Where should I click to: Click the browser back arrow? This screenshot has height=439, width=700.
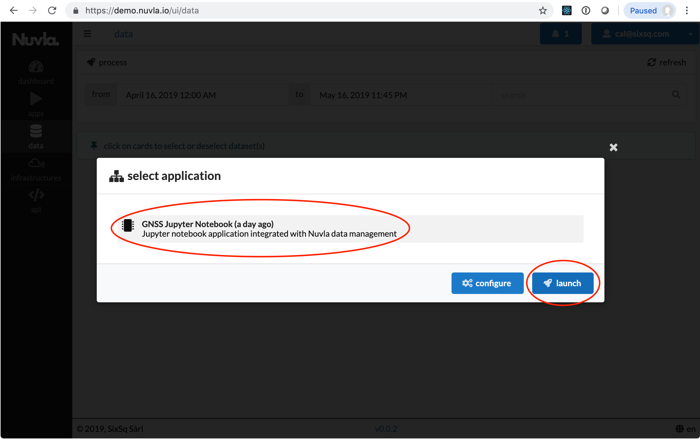[14, 11]
